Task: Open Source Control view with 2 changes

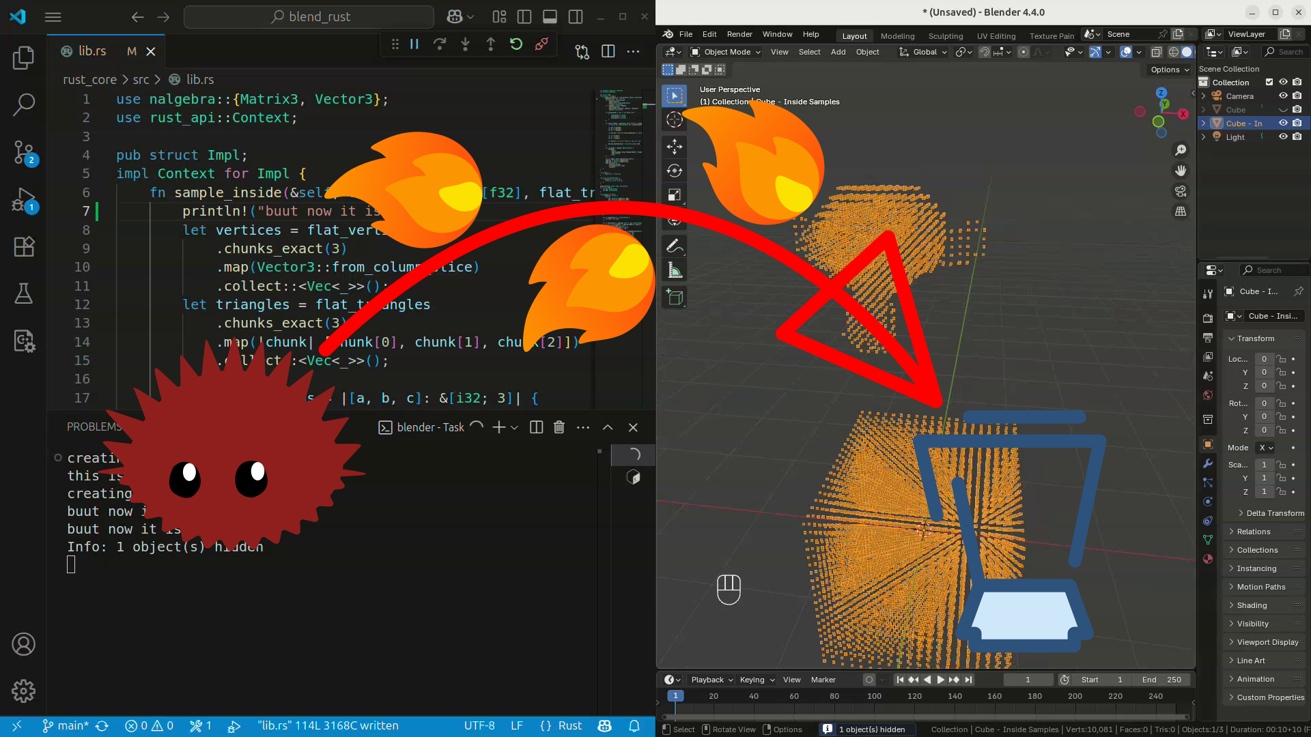Action: pyautogui.click(x=24, y=152)
